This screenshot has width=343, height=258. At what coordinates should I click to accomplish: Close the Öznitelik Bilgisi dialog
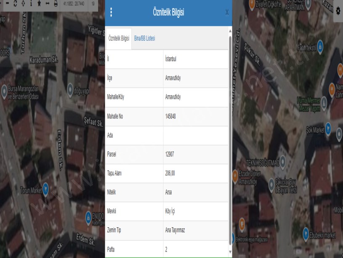click(227, 13)
